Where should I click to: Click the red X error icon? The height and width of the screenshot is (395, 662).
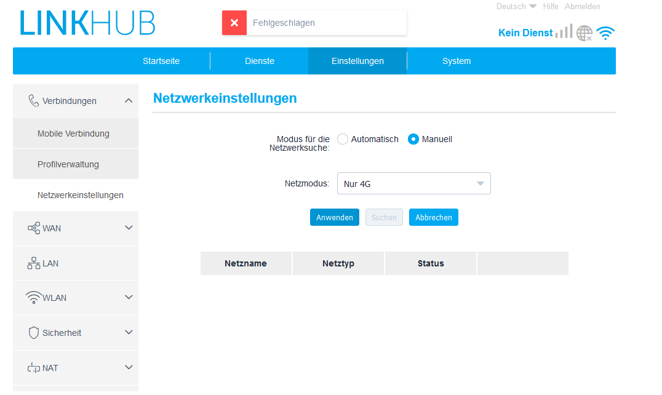(x=234, y=23)
